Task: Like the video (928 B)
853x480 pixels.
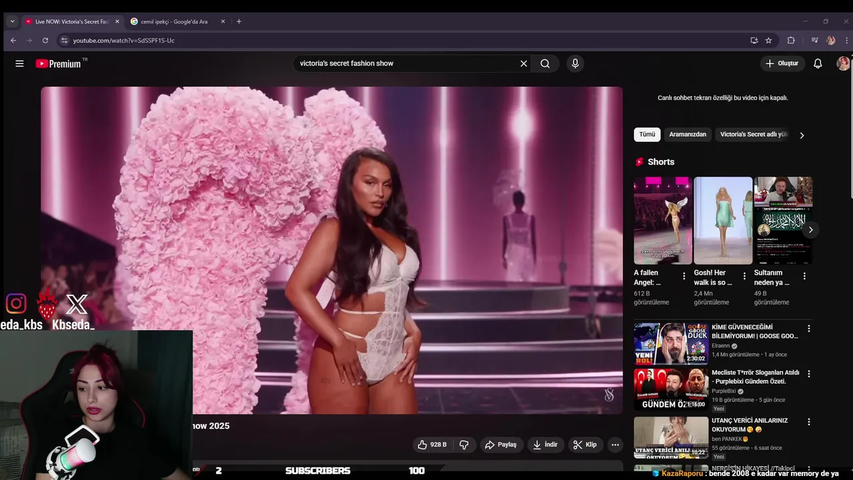Action: click(432, 445)
